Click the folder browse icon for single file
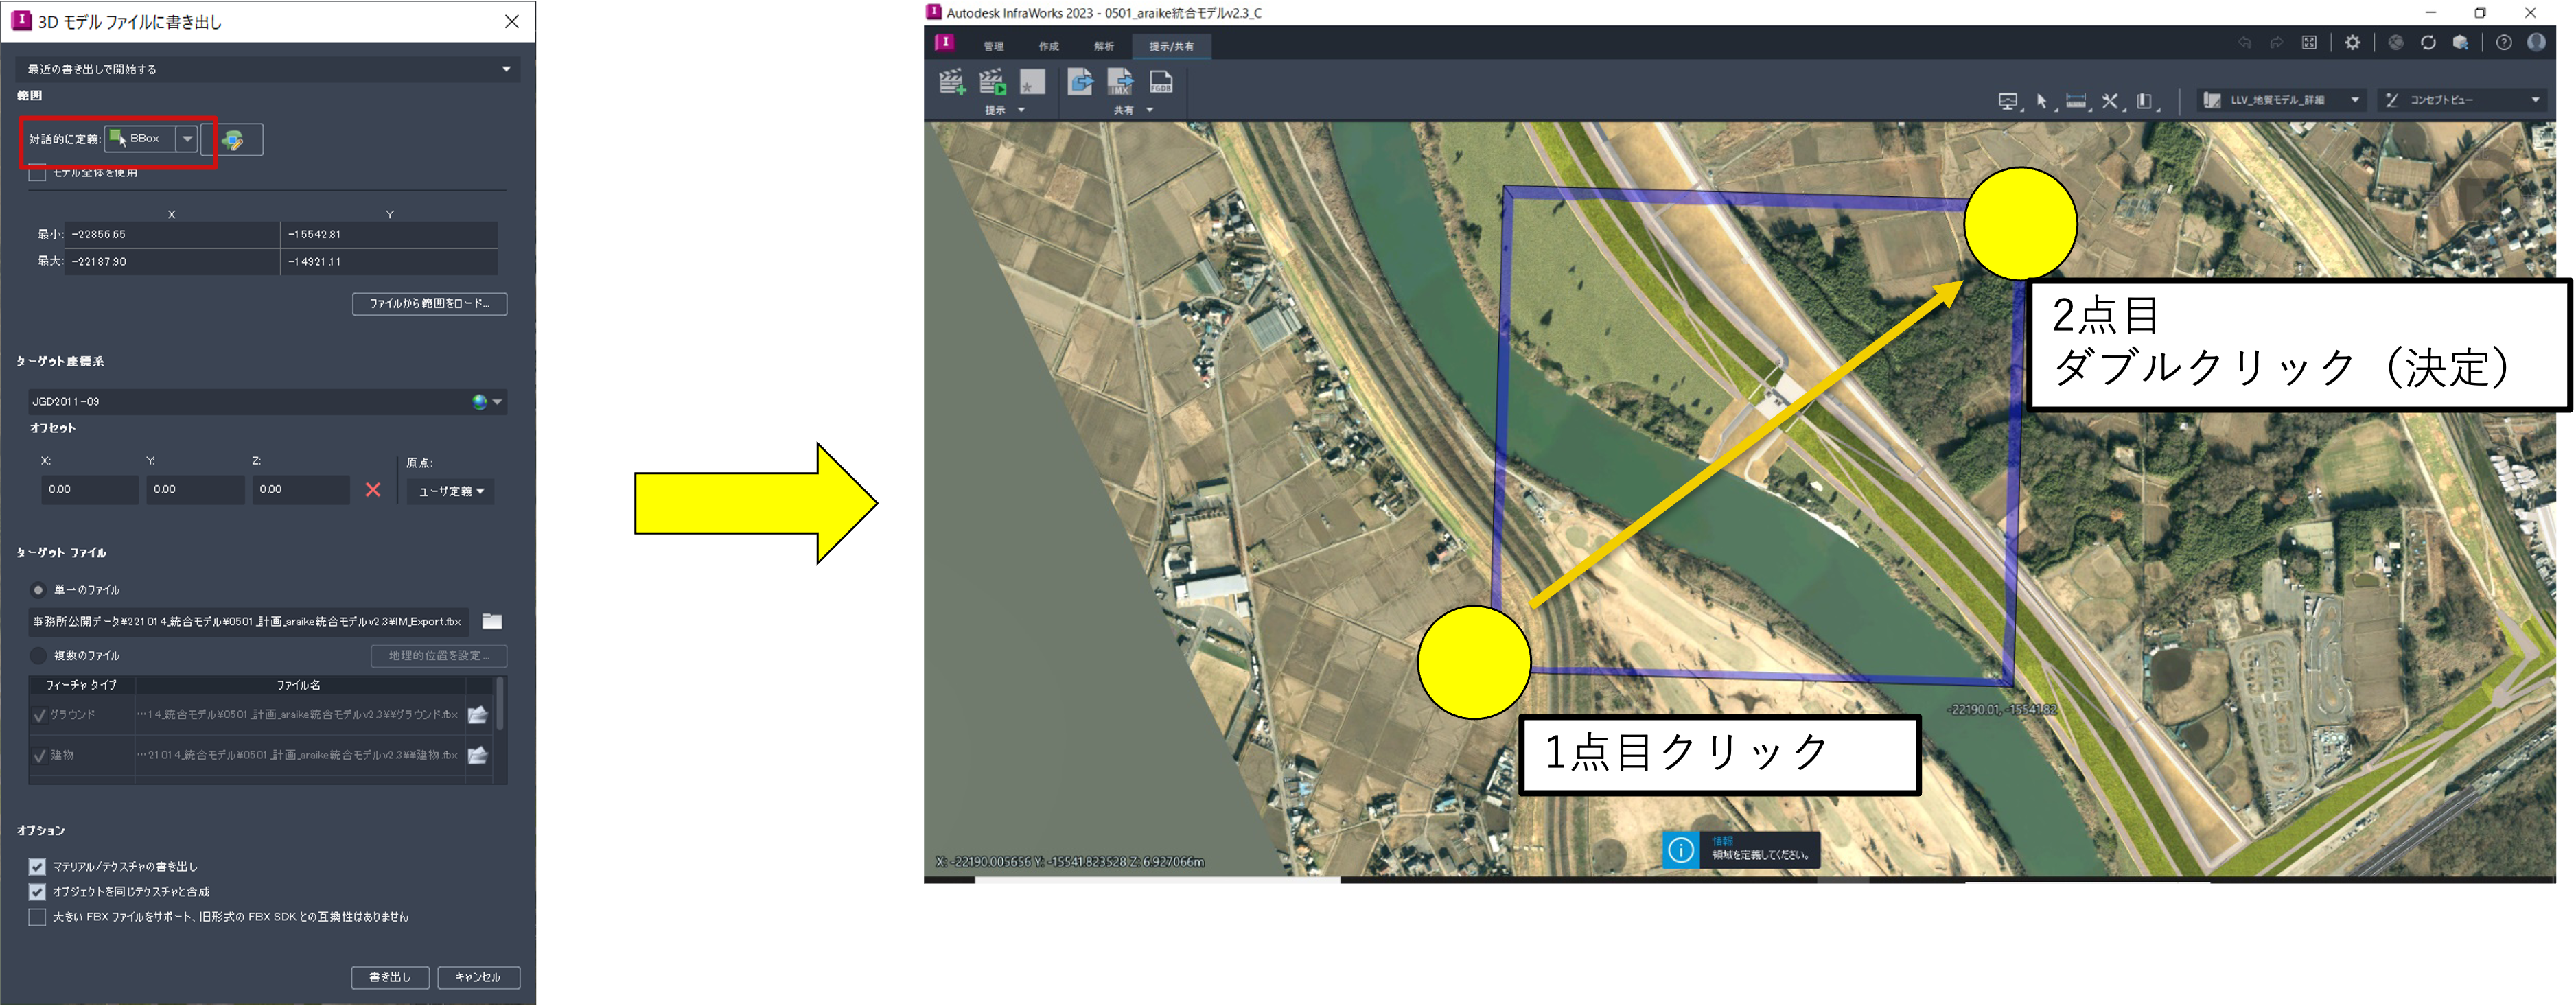Viewport: 2576px width, 1006px height. pyautogui.click(x=492, y=622)
